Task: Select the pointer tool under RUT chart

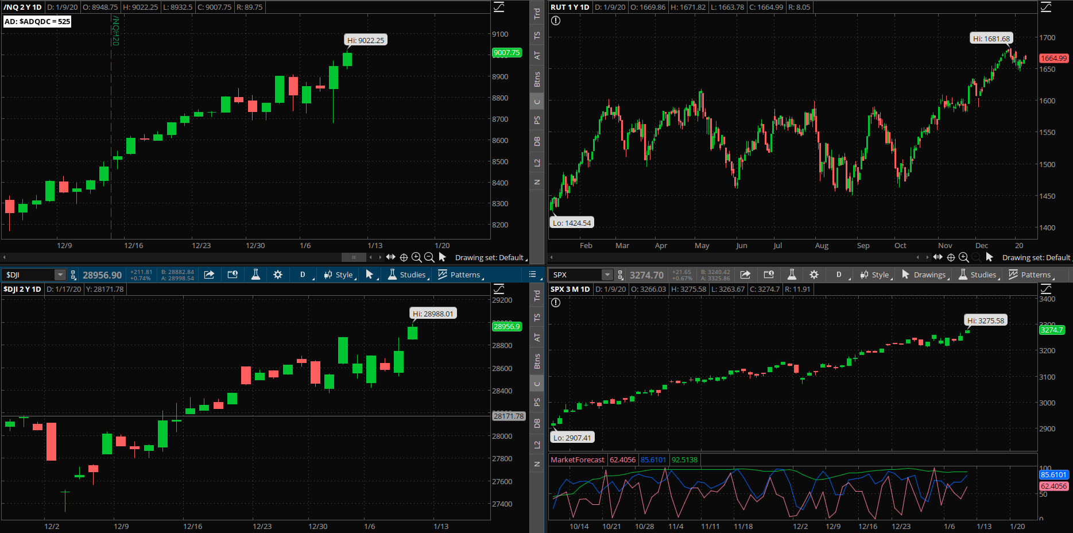Action: click(989, 257)
